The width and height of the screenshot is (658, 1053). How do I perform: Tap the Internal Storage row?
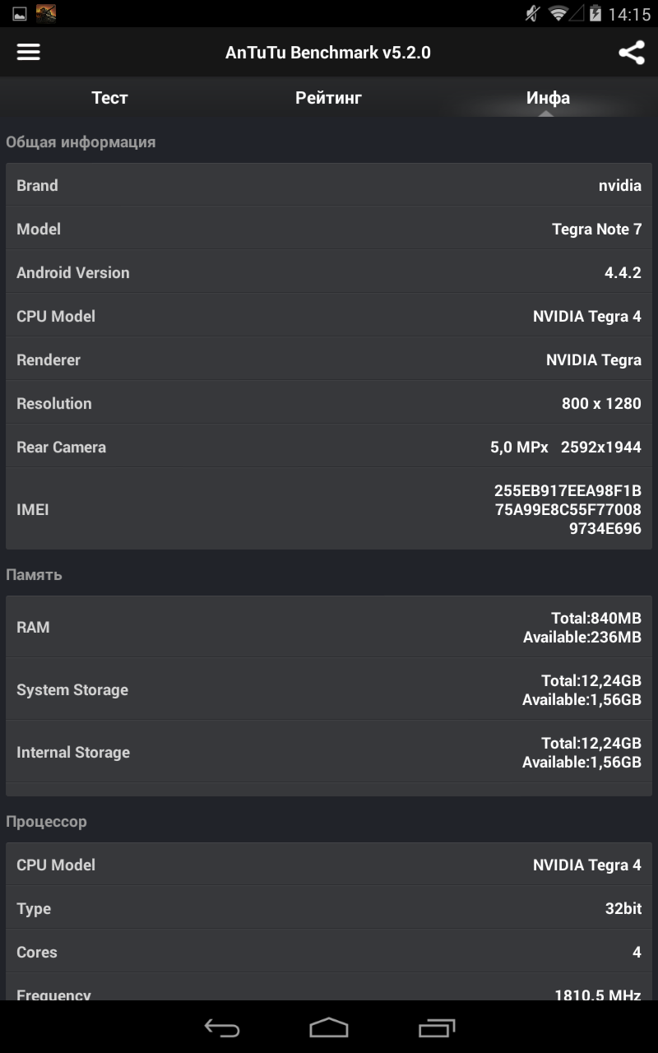click(x=329, y=752)
